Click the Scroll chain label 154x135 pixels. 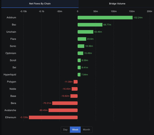point(13,60)
